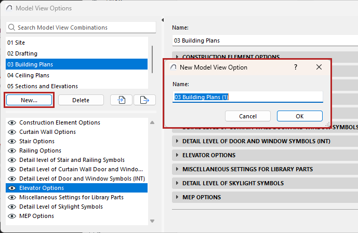This screenshot has height=233, width=358.
Task: Toggle eye icon for MEP Options
Action: coord(12,216)
